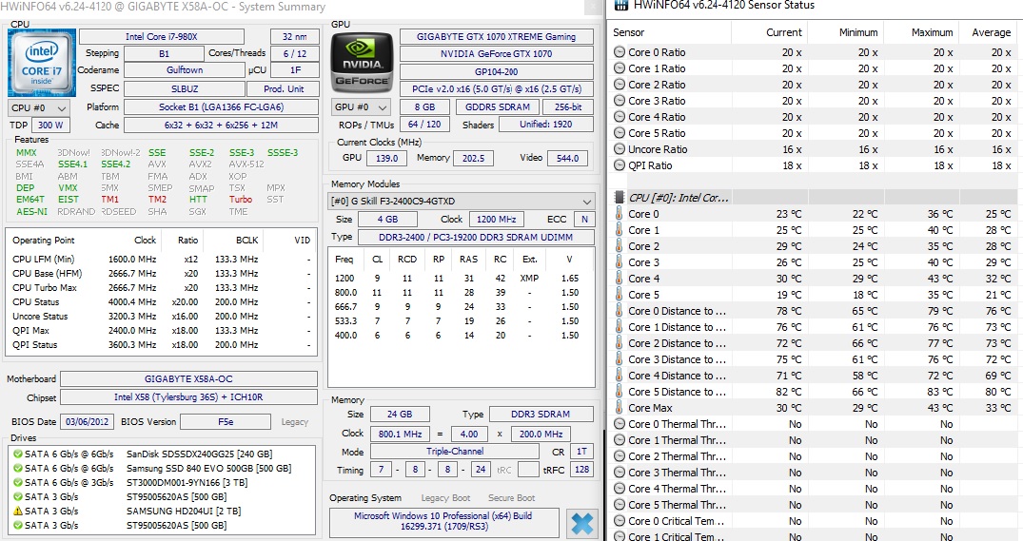Image resolution: width=1023 pixels, height=541 pixels.
Task: Click the GPU clock 139.0 field
Action: (387, 159)
